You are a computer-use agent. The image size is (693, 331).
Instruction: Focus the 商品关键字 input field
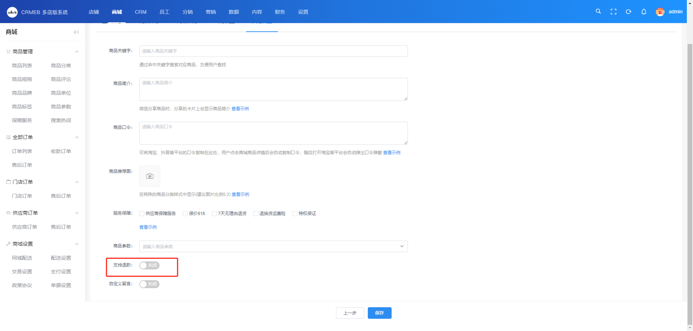(x=273, y=51)
